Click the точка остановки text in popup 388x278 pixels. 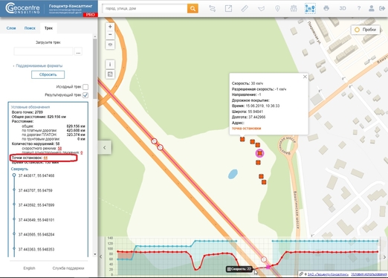pos(246,129)
